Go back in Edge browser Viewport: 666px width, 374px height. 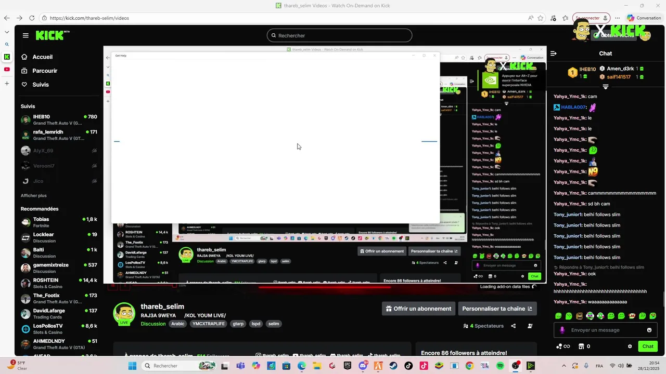point(7,18)
